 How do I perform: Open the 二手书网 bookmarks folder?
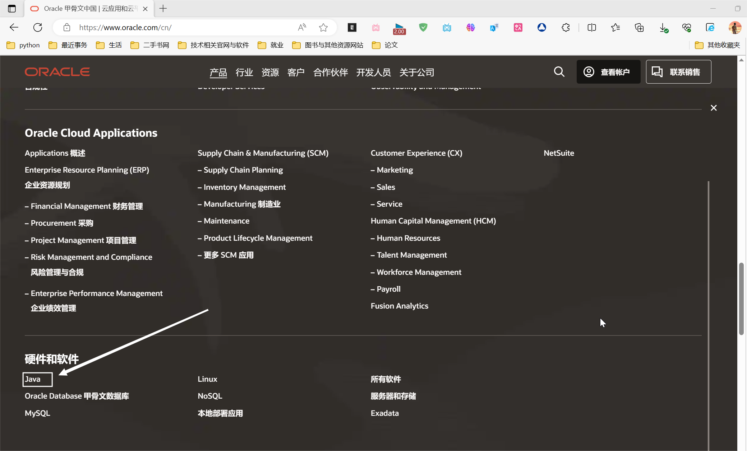click(150, 45)
